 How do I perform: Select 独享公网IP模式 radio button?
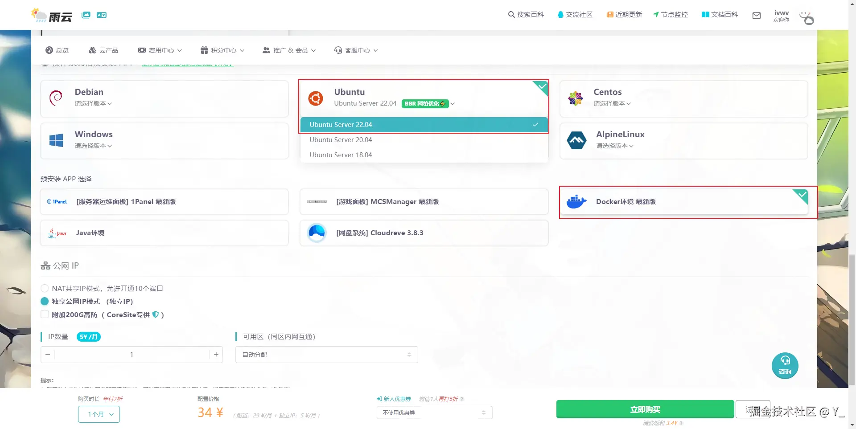(x=45, y=301)
